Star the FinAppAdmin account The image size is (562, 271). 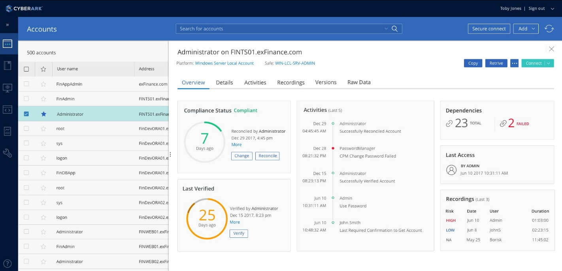[43, 84]
